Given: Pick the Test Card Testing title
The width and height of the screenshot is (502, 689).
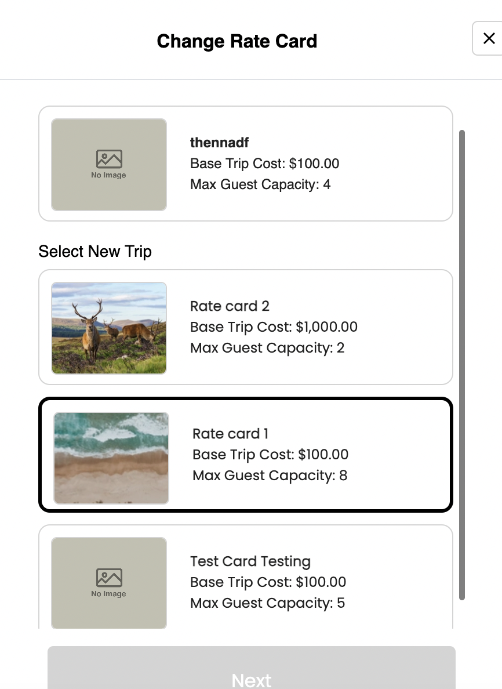Looking at the screenshot, I should click(250, 561).
